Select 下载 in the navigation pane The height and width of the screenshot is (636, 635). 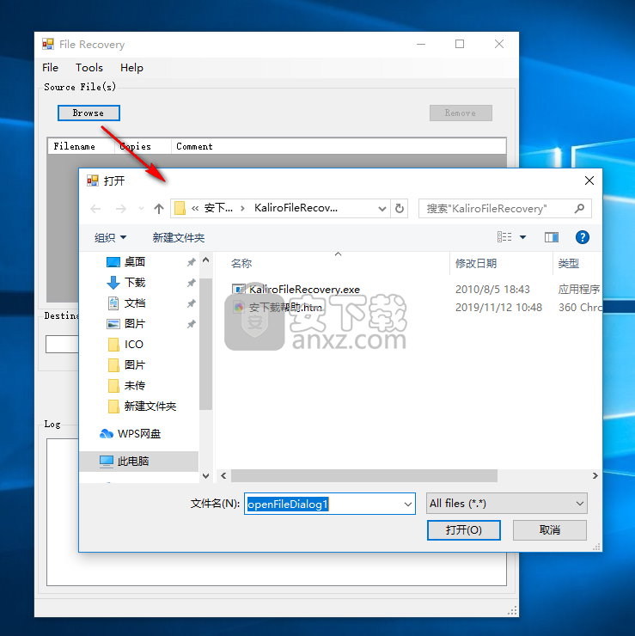pyautogui.click(x=135, y=283)
